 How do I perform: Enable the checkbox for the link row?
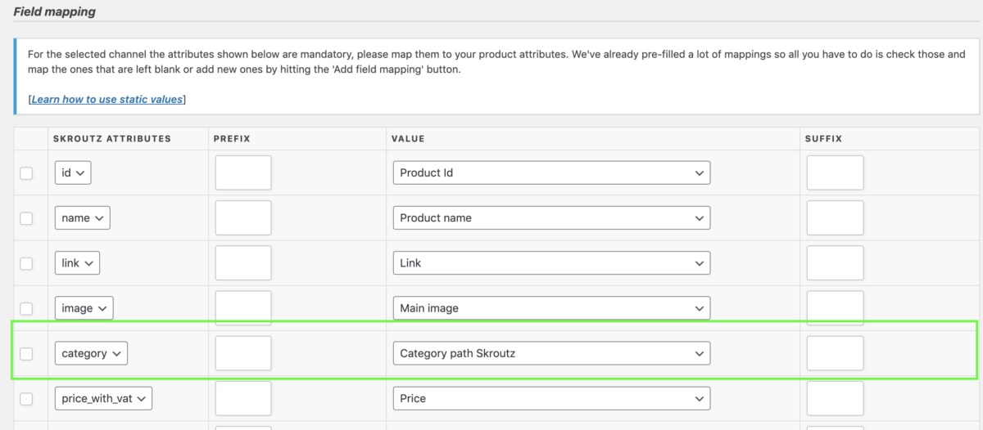tap(26, 263)
